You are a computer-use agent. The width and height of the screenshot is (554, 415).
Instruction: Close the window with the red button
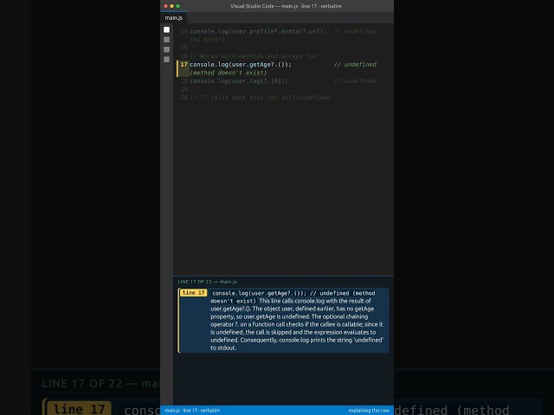click(x=165, y=6)
